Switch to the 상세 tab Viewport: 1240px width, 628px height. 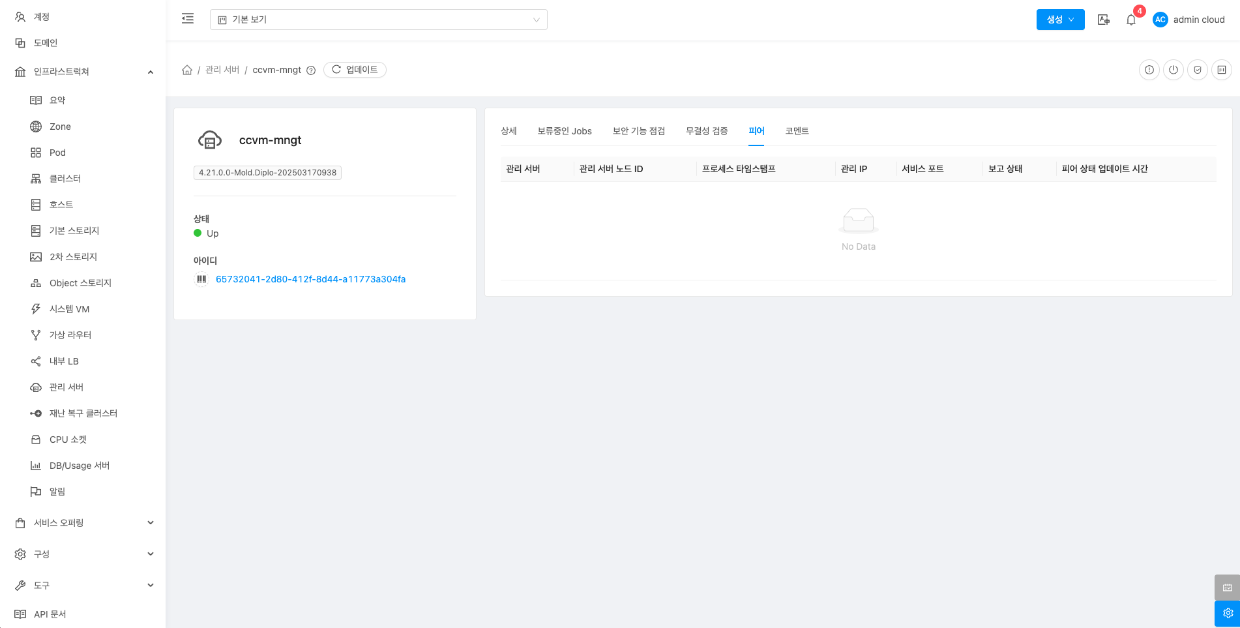tap(509, 131)
